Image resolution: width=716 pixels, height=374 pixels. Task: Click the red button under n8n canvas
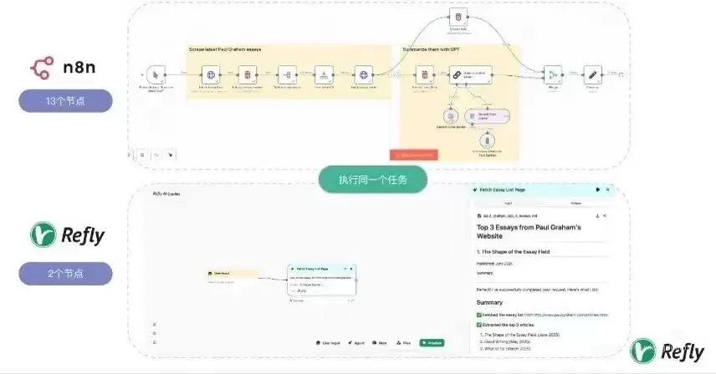(x=414, y=155)
